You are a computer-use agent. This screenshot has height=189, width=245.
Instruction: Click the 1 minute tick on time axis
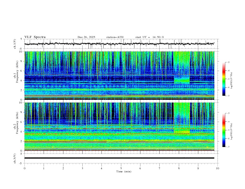(44, 168)
